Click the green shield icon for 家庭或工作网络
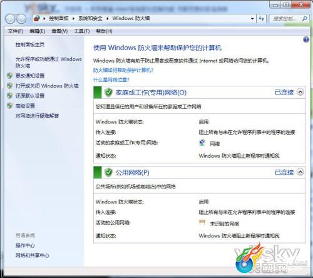The width and height of the screenshot is (313, 278). (108, 92)
